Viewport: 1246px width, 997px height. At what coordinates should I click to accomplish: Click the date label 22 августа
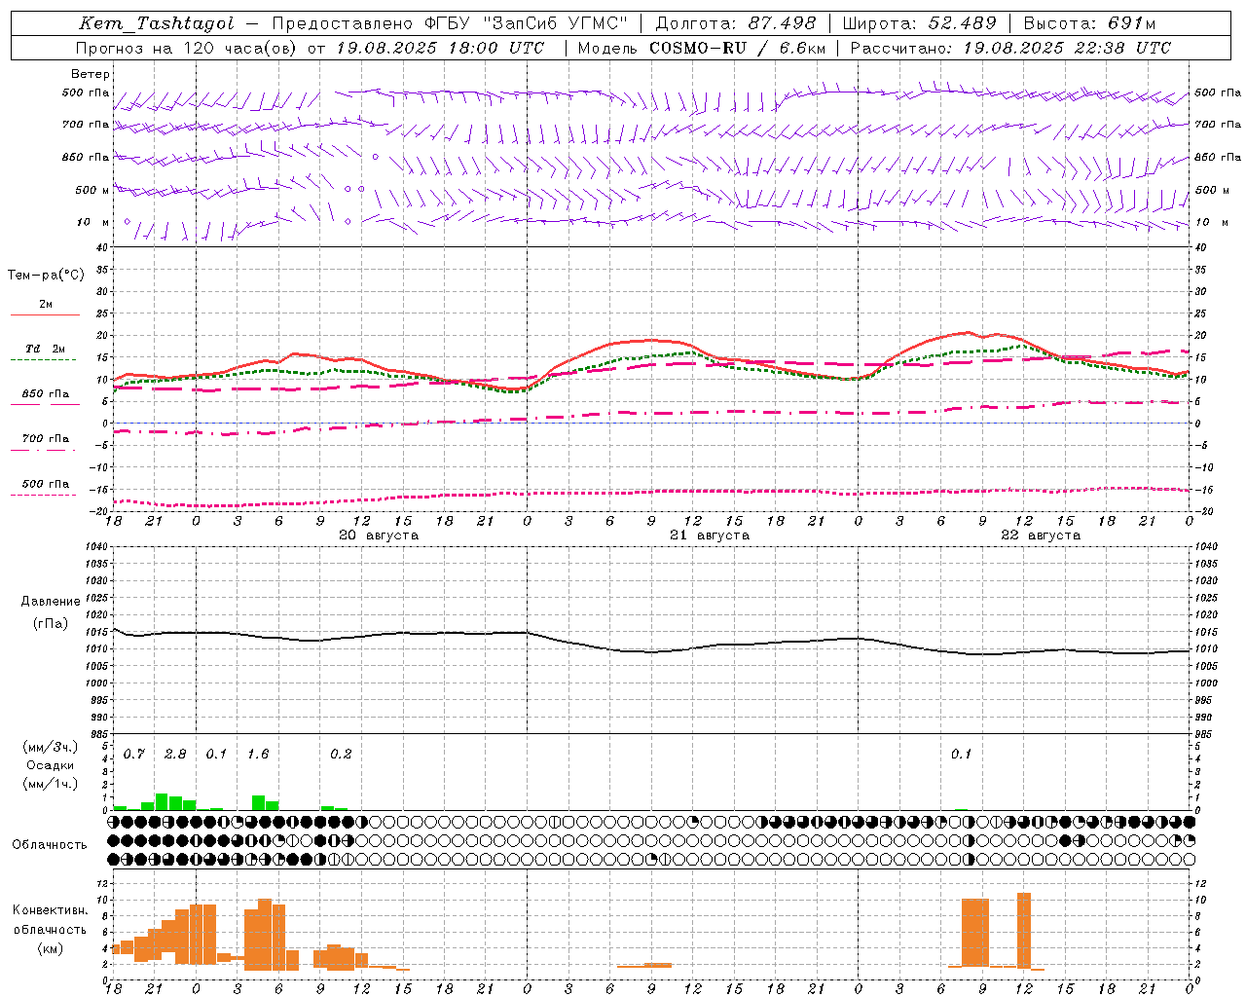pos(1041,535)
